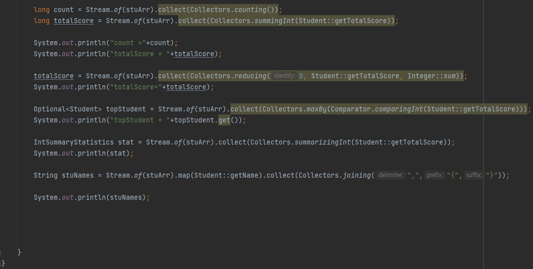Click the Integer::sum method reference
The height and width of the screenshot is (269, 533).
tap(431, 76)
